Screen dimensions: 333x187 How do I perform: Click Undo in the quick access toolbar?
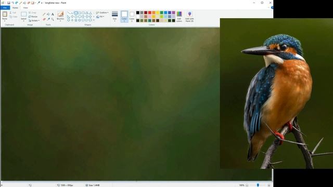(12, 3)
